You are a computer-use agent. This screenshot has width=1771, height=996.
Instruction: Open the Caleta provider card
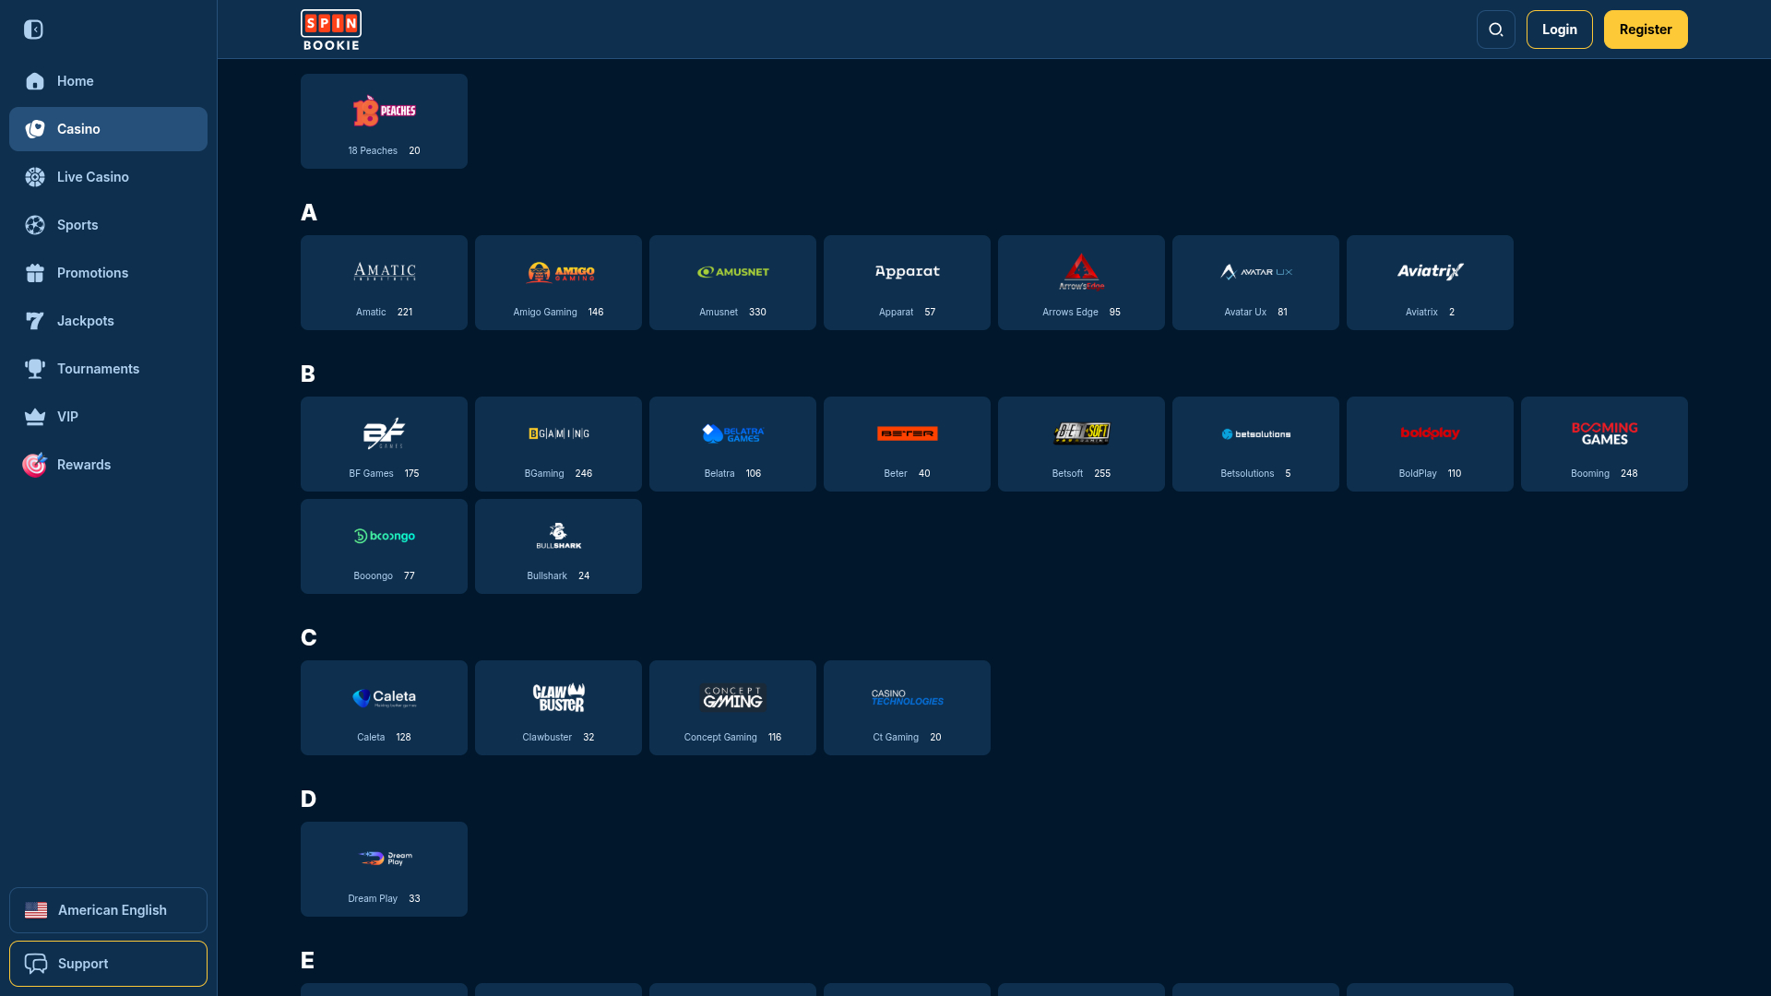click(384, 707)
